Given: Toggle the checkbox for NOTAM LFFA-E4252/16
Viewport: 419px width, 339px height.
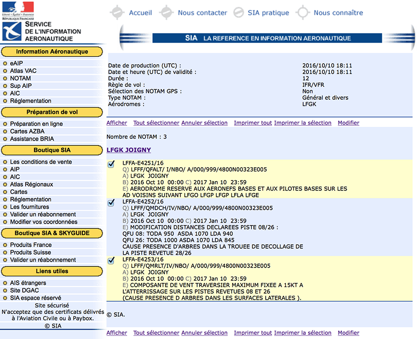Looking at the screenshot, I should click(111, 202).
